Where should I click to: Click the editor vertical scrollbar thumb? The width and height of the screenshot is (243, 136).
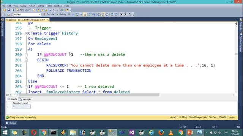pyautogui.click(x=236, y=54)
